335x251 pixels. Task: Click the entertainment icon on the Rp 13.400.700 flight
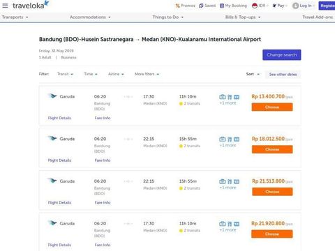pos(237,97)
